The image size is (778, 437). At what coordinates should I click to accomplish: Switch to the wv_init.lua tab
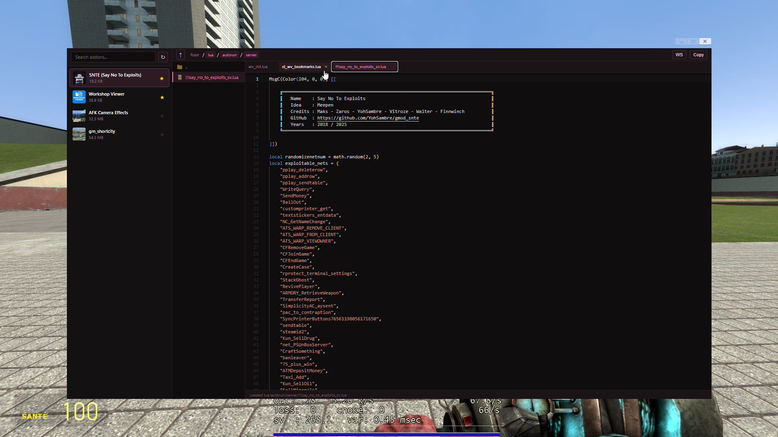click(x=258, y=66)
